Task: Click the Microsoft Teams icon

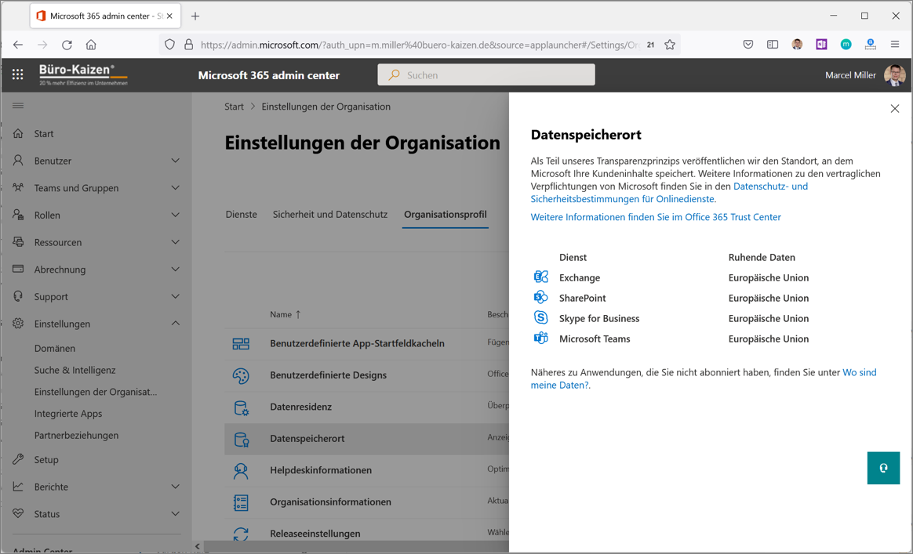Action: tap(540, 338)
